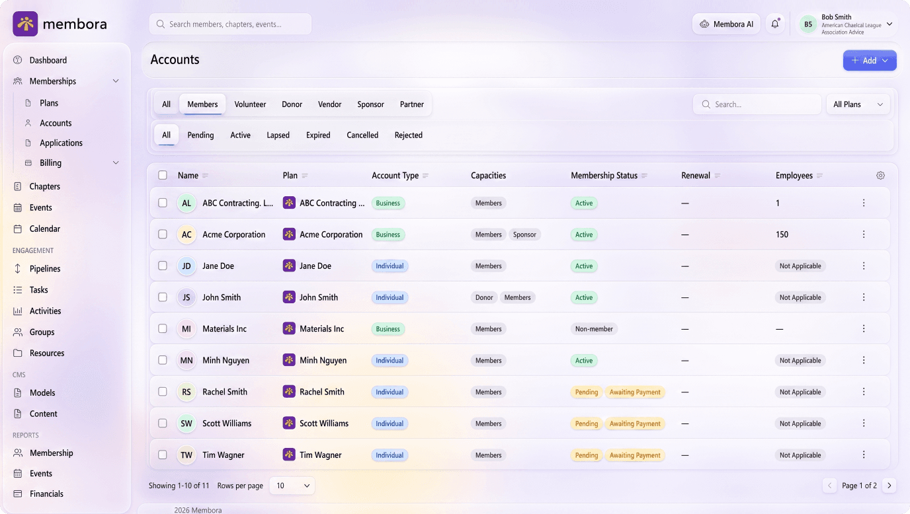Click the Plans document icon

(x=28, y=103)
